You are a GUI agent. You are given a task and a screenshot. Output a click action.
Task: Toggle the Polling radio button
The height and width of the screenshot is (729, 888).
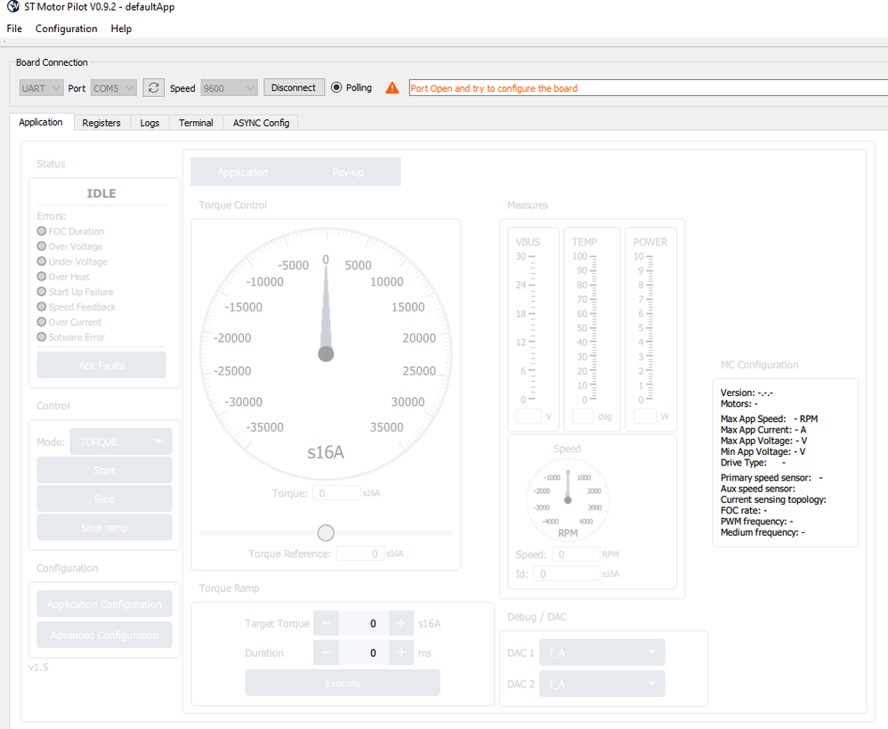tap(336, 87)
